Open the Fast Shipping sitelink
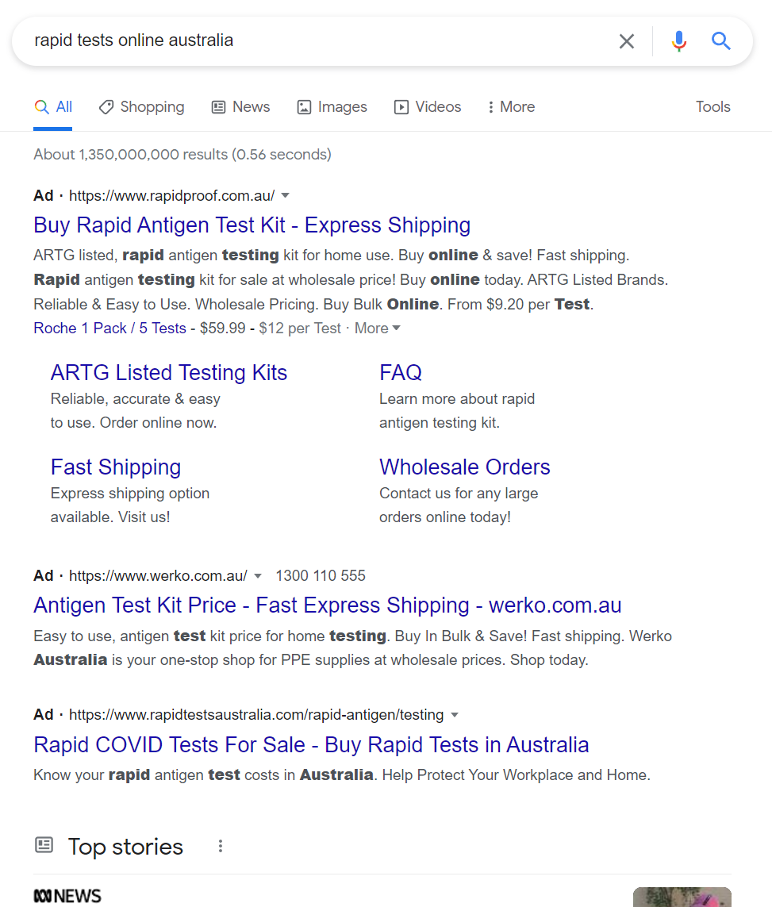This screenshot has width=772, height=907. click(116, 467)
